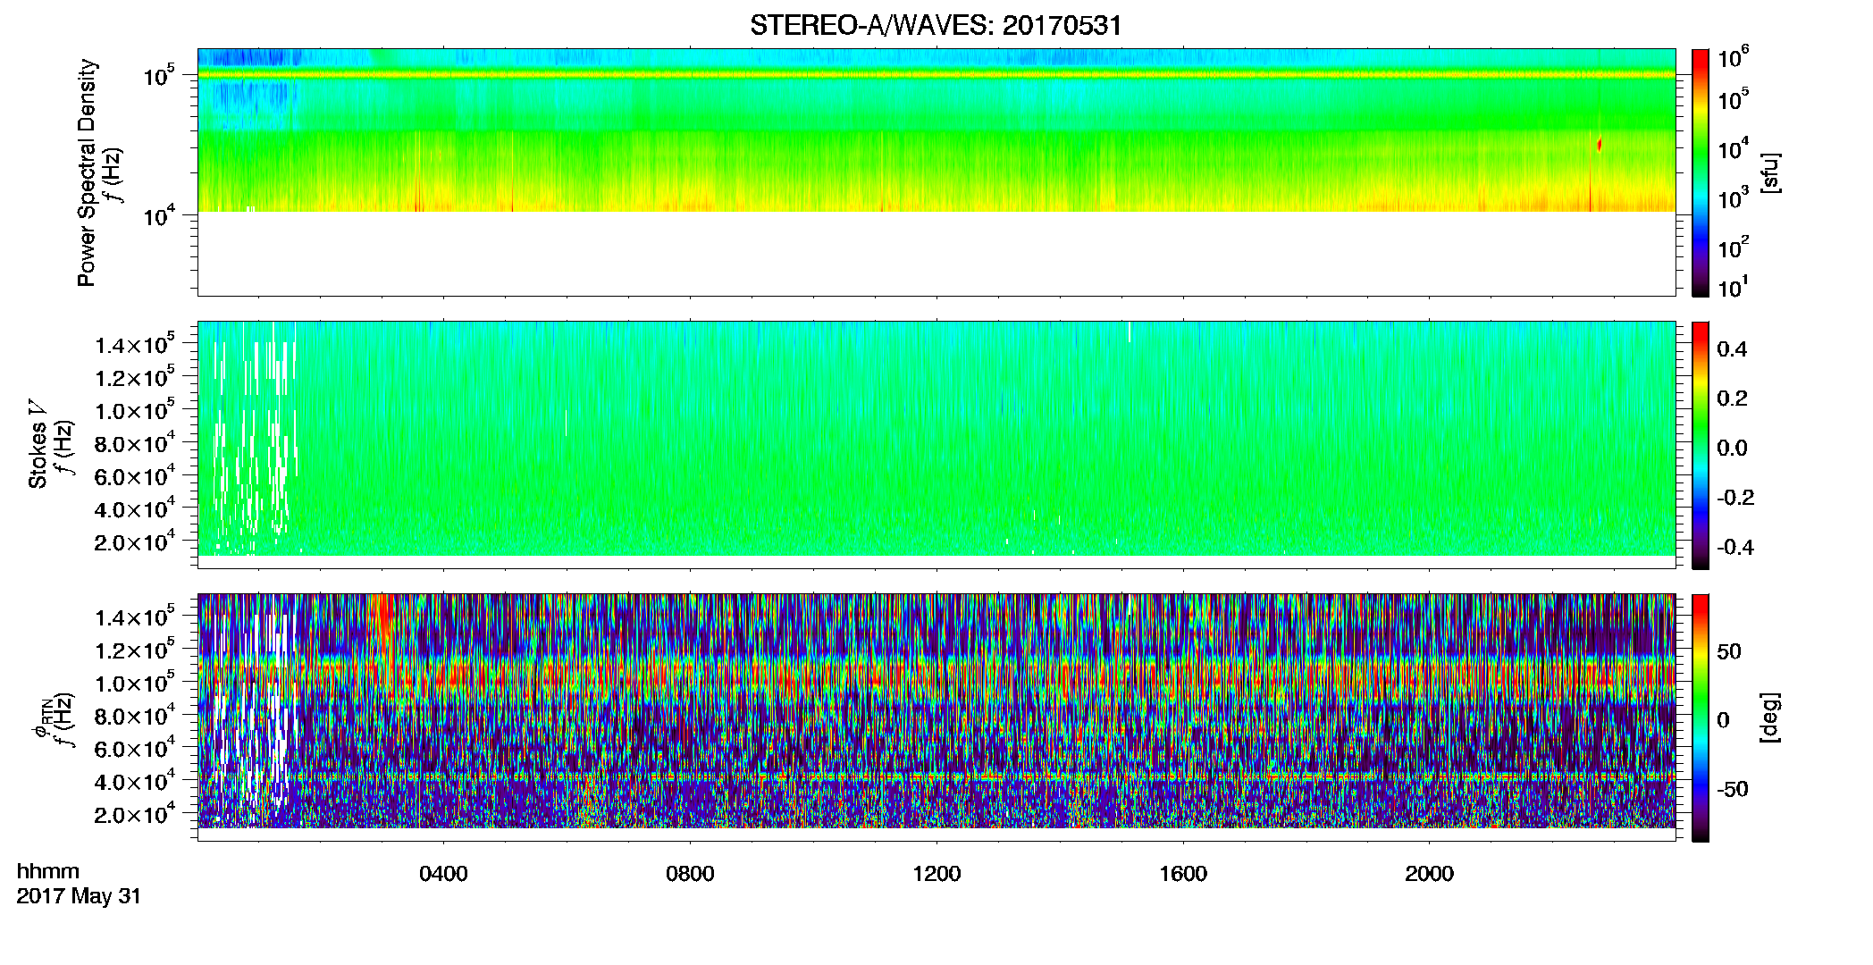Click the 10^4 frequency tick of the power panel
Viewport: 1873px width, 965px height.
pyautogui.click(x=159, y=215)
